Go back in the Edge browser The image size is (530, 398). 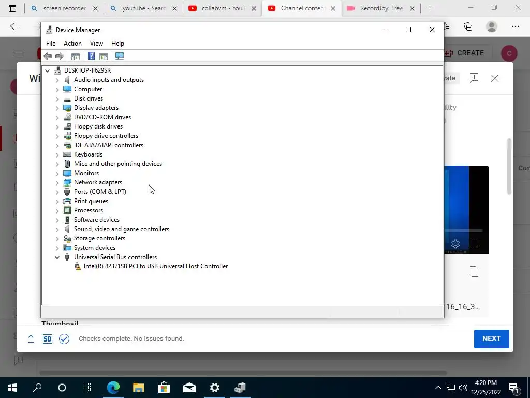click(14, 26)
